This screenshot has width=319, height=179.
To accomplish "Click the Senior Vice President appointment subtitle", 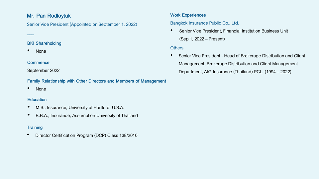I will 82,24.
